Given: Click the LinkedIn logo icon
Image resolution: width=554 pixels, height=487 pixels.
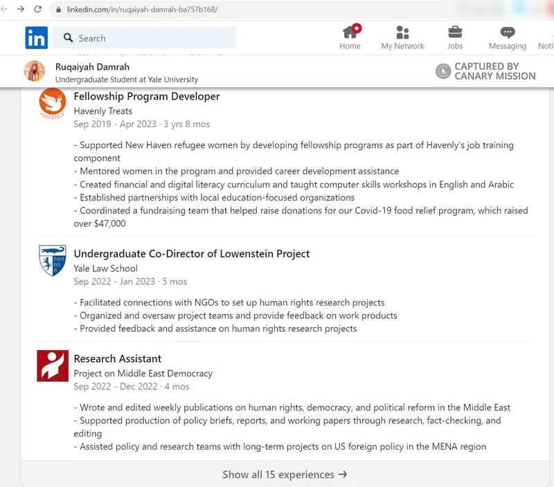Looking at the screenshot, I should 37,38.
